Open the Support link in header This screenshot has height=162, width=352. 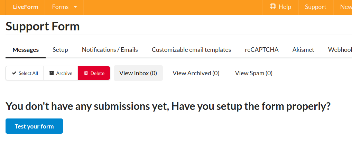[x=315, y=7]
